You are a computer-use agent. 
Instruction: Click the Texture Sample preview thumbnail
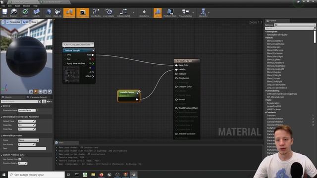click(71, 75)
